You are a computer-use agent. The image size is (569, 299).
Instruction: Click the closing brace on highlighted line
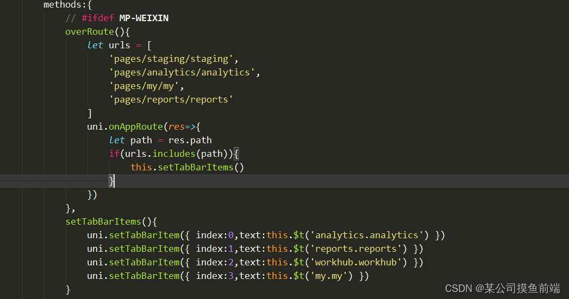(111, 181)
